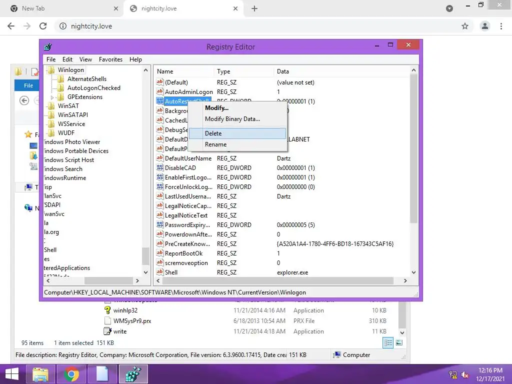The image size is (512, 384).
Task: Click the tree pane horizontal scrollbar thumb
Action: 108,280
